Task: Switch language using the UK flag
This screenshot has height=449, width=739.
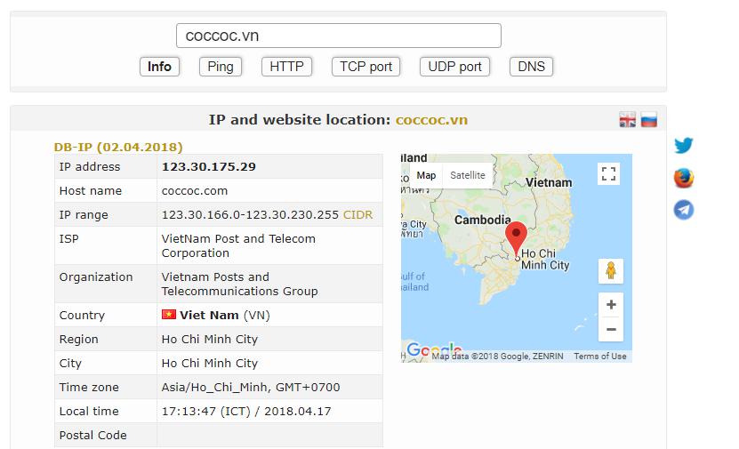Action: tap(628, 120)
